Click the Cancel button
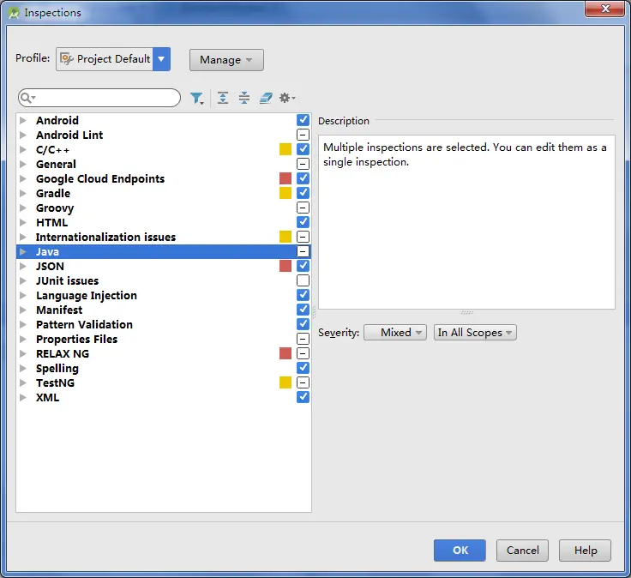The image size is (631, 578). click(x=522, y=551)
